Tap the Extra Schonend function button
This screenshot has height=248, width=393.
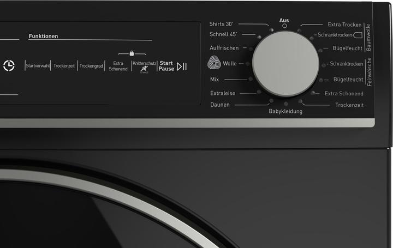118,66
